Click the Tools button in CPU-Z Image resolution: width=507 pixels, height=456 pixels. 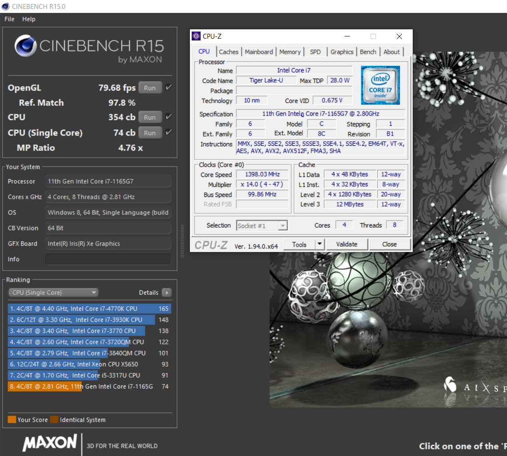coord(299,244)
